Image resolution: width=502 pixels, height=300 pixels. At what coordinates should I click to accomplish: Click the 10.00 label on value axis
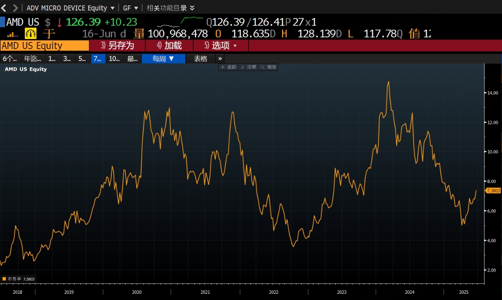click(493, 152)
